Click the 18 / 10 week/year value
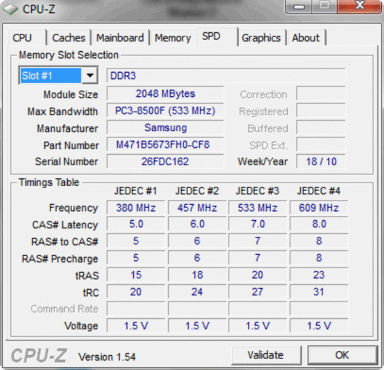Image resolution: width=384 pixels, height=370 pixels. (321, 162)
